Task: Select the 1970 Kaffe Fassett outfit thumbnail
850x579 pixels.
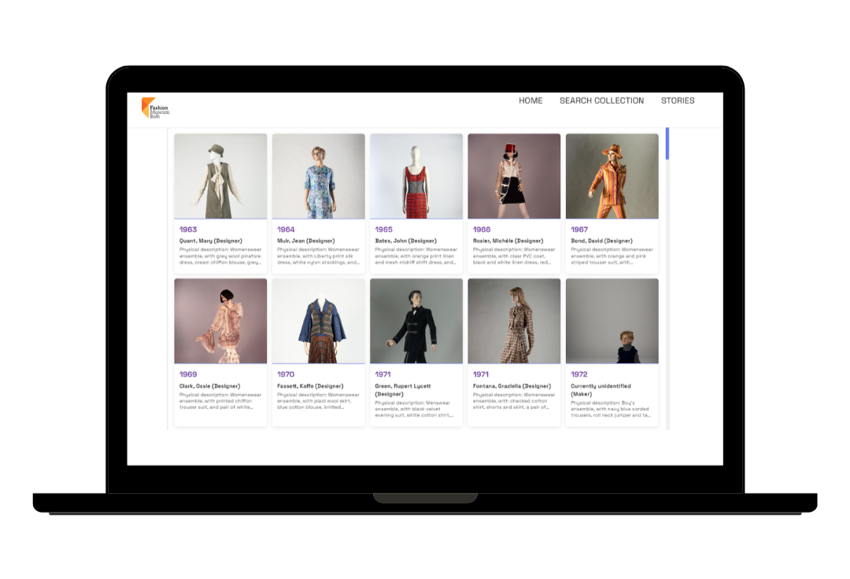Action: coord(318,320)
